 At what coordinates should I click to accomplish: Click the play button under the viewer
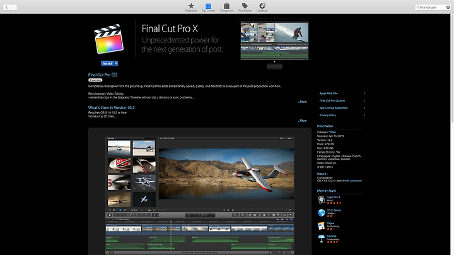[x=228, y=210]
